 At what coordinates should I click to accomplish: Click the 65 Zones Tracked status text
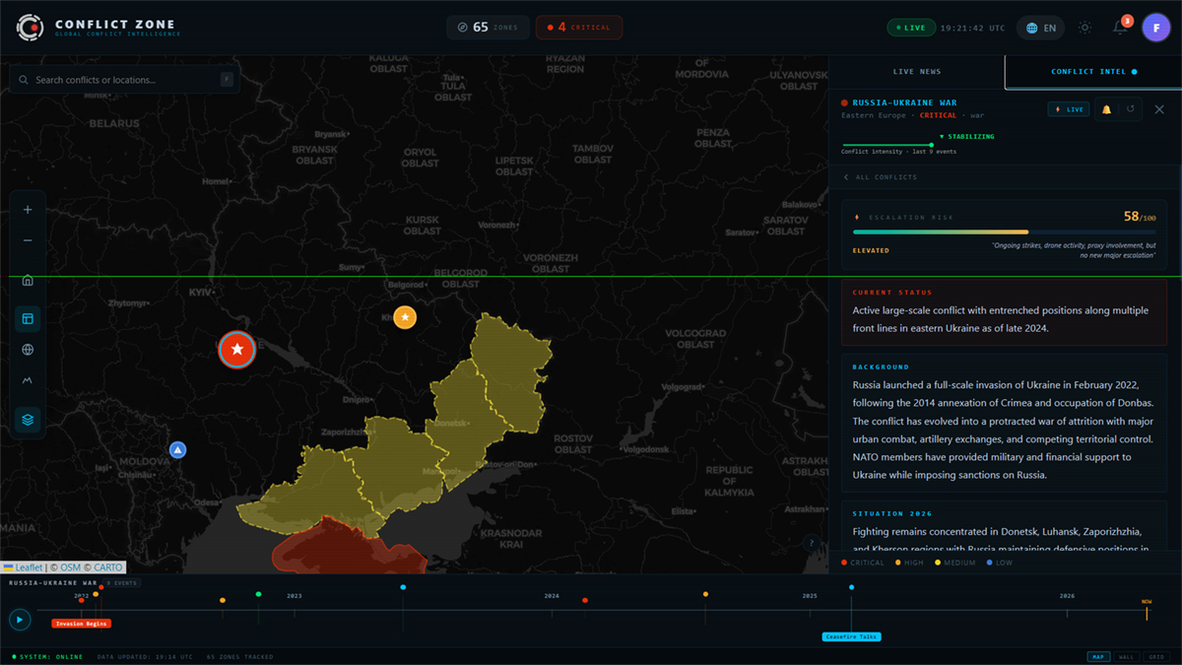(x=239, y=657)
